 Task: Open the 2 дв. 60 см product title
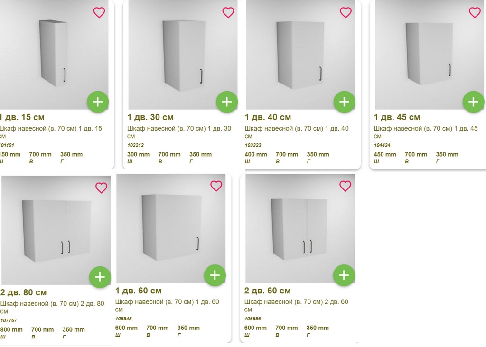point(267,291)
